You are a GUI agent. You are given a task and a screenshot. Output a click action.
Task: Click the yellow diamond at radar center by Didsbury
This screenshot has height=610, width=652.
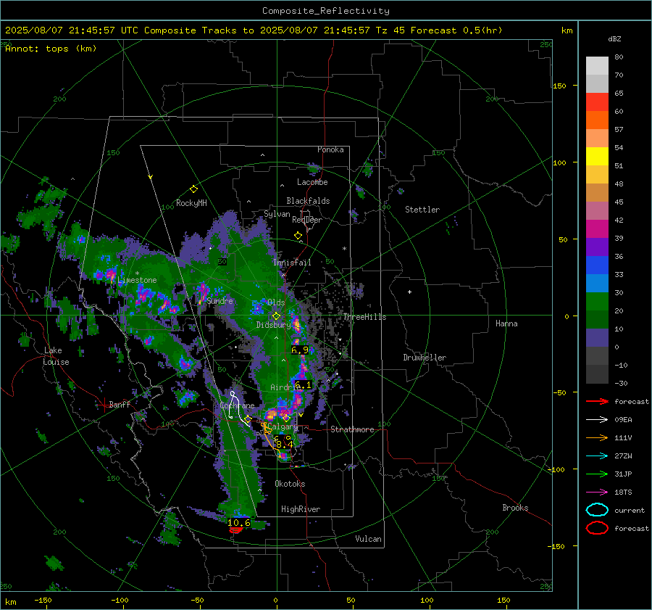pos(277,316)
